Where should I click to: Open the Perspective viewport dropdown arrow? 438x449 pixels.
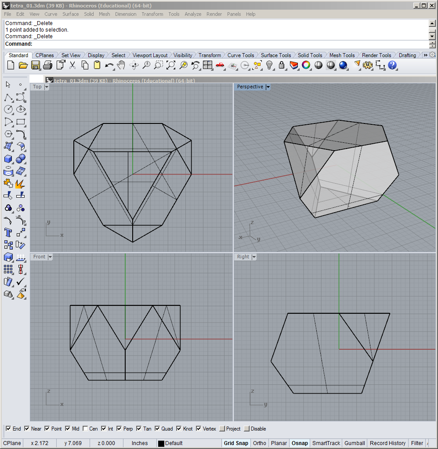(268, 87)
